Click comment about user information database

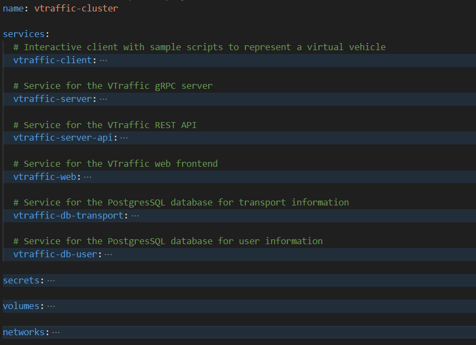168,241
